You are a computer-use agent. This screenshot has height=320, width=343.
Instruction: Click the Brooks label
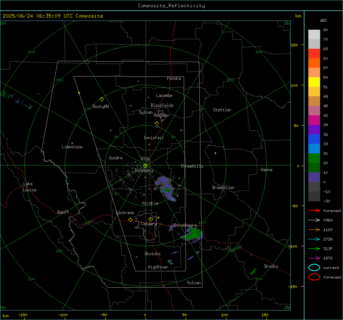coord(271,266)
